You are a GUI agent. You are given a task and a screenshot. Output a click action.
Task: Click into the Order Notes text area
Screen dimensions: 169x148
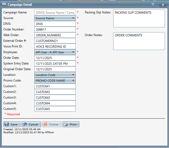(x=139, y=41)
